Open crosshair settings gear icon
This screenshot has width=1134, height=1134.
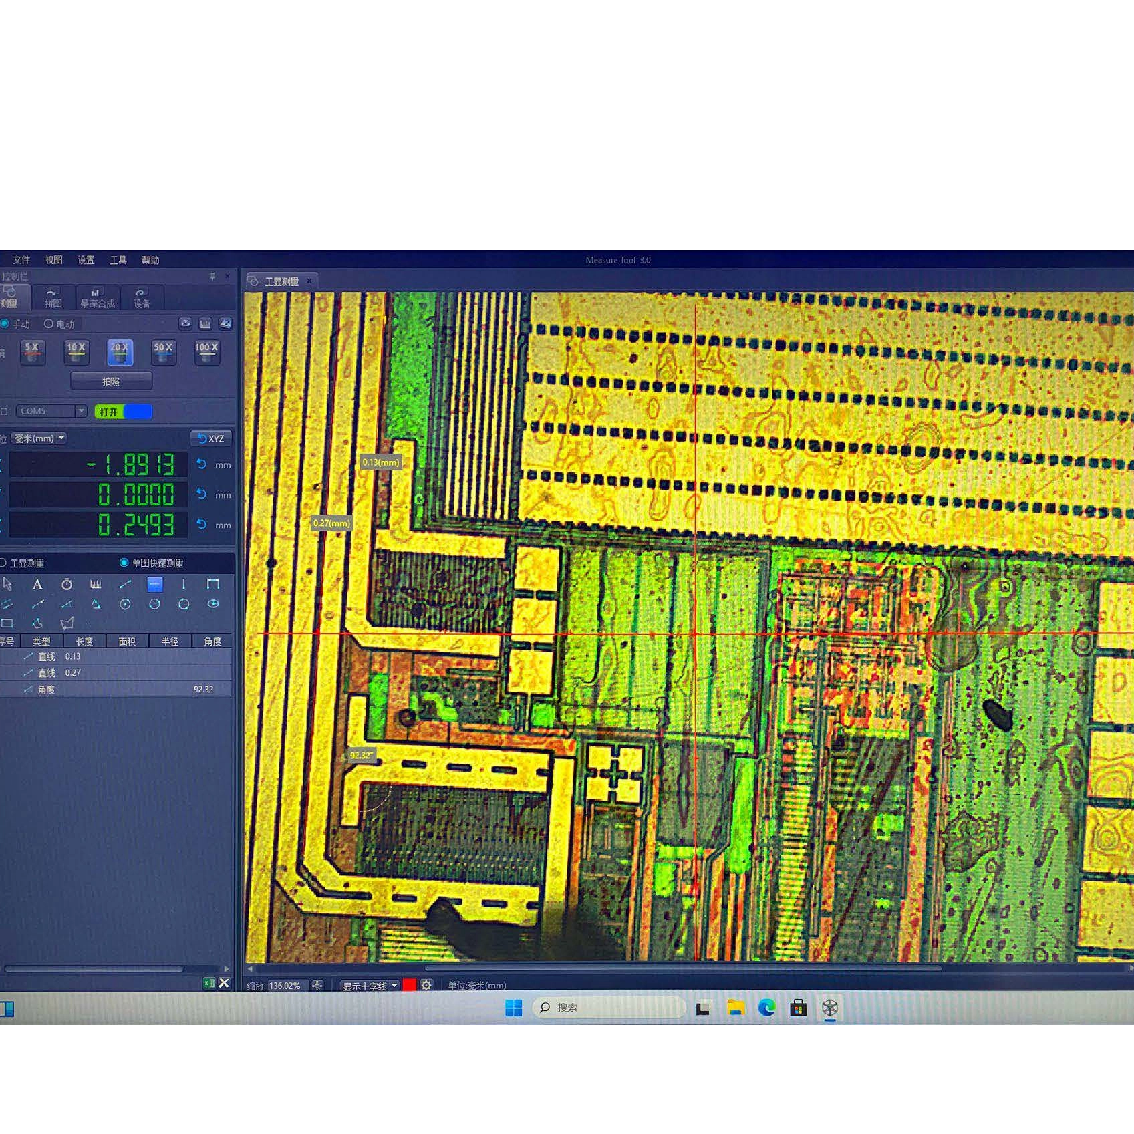point(426,985)
